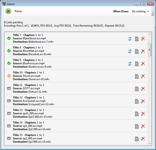Click the Queue window title icon
This screenshot has height=150, width=156.
(x=4, y=4)
